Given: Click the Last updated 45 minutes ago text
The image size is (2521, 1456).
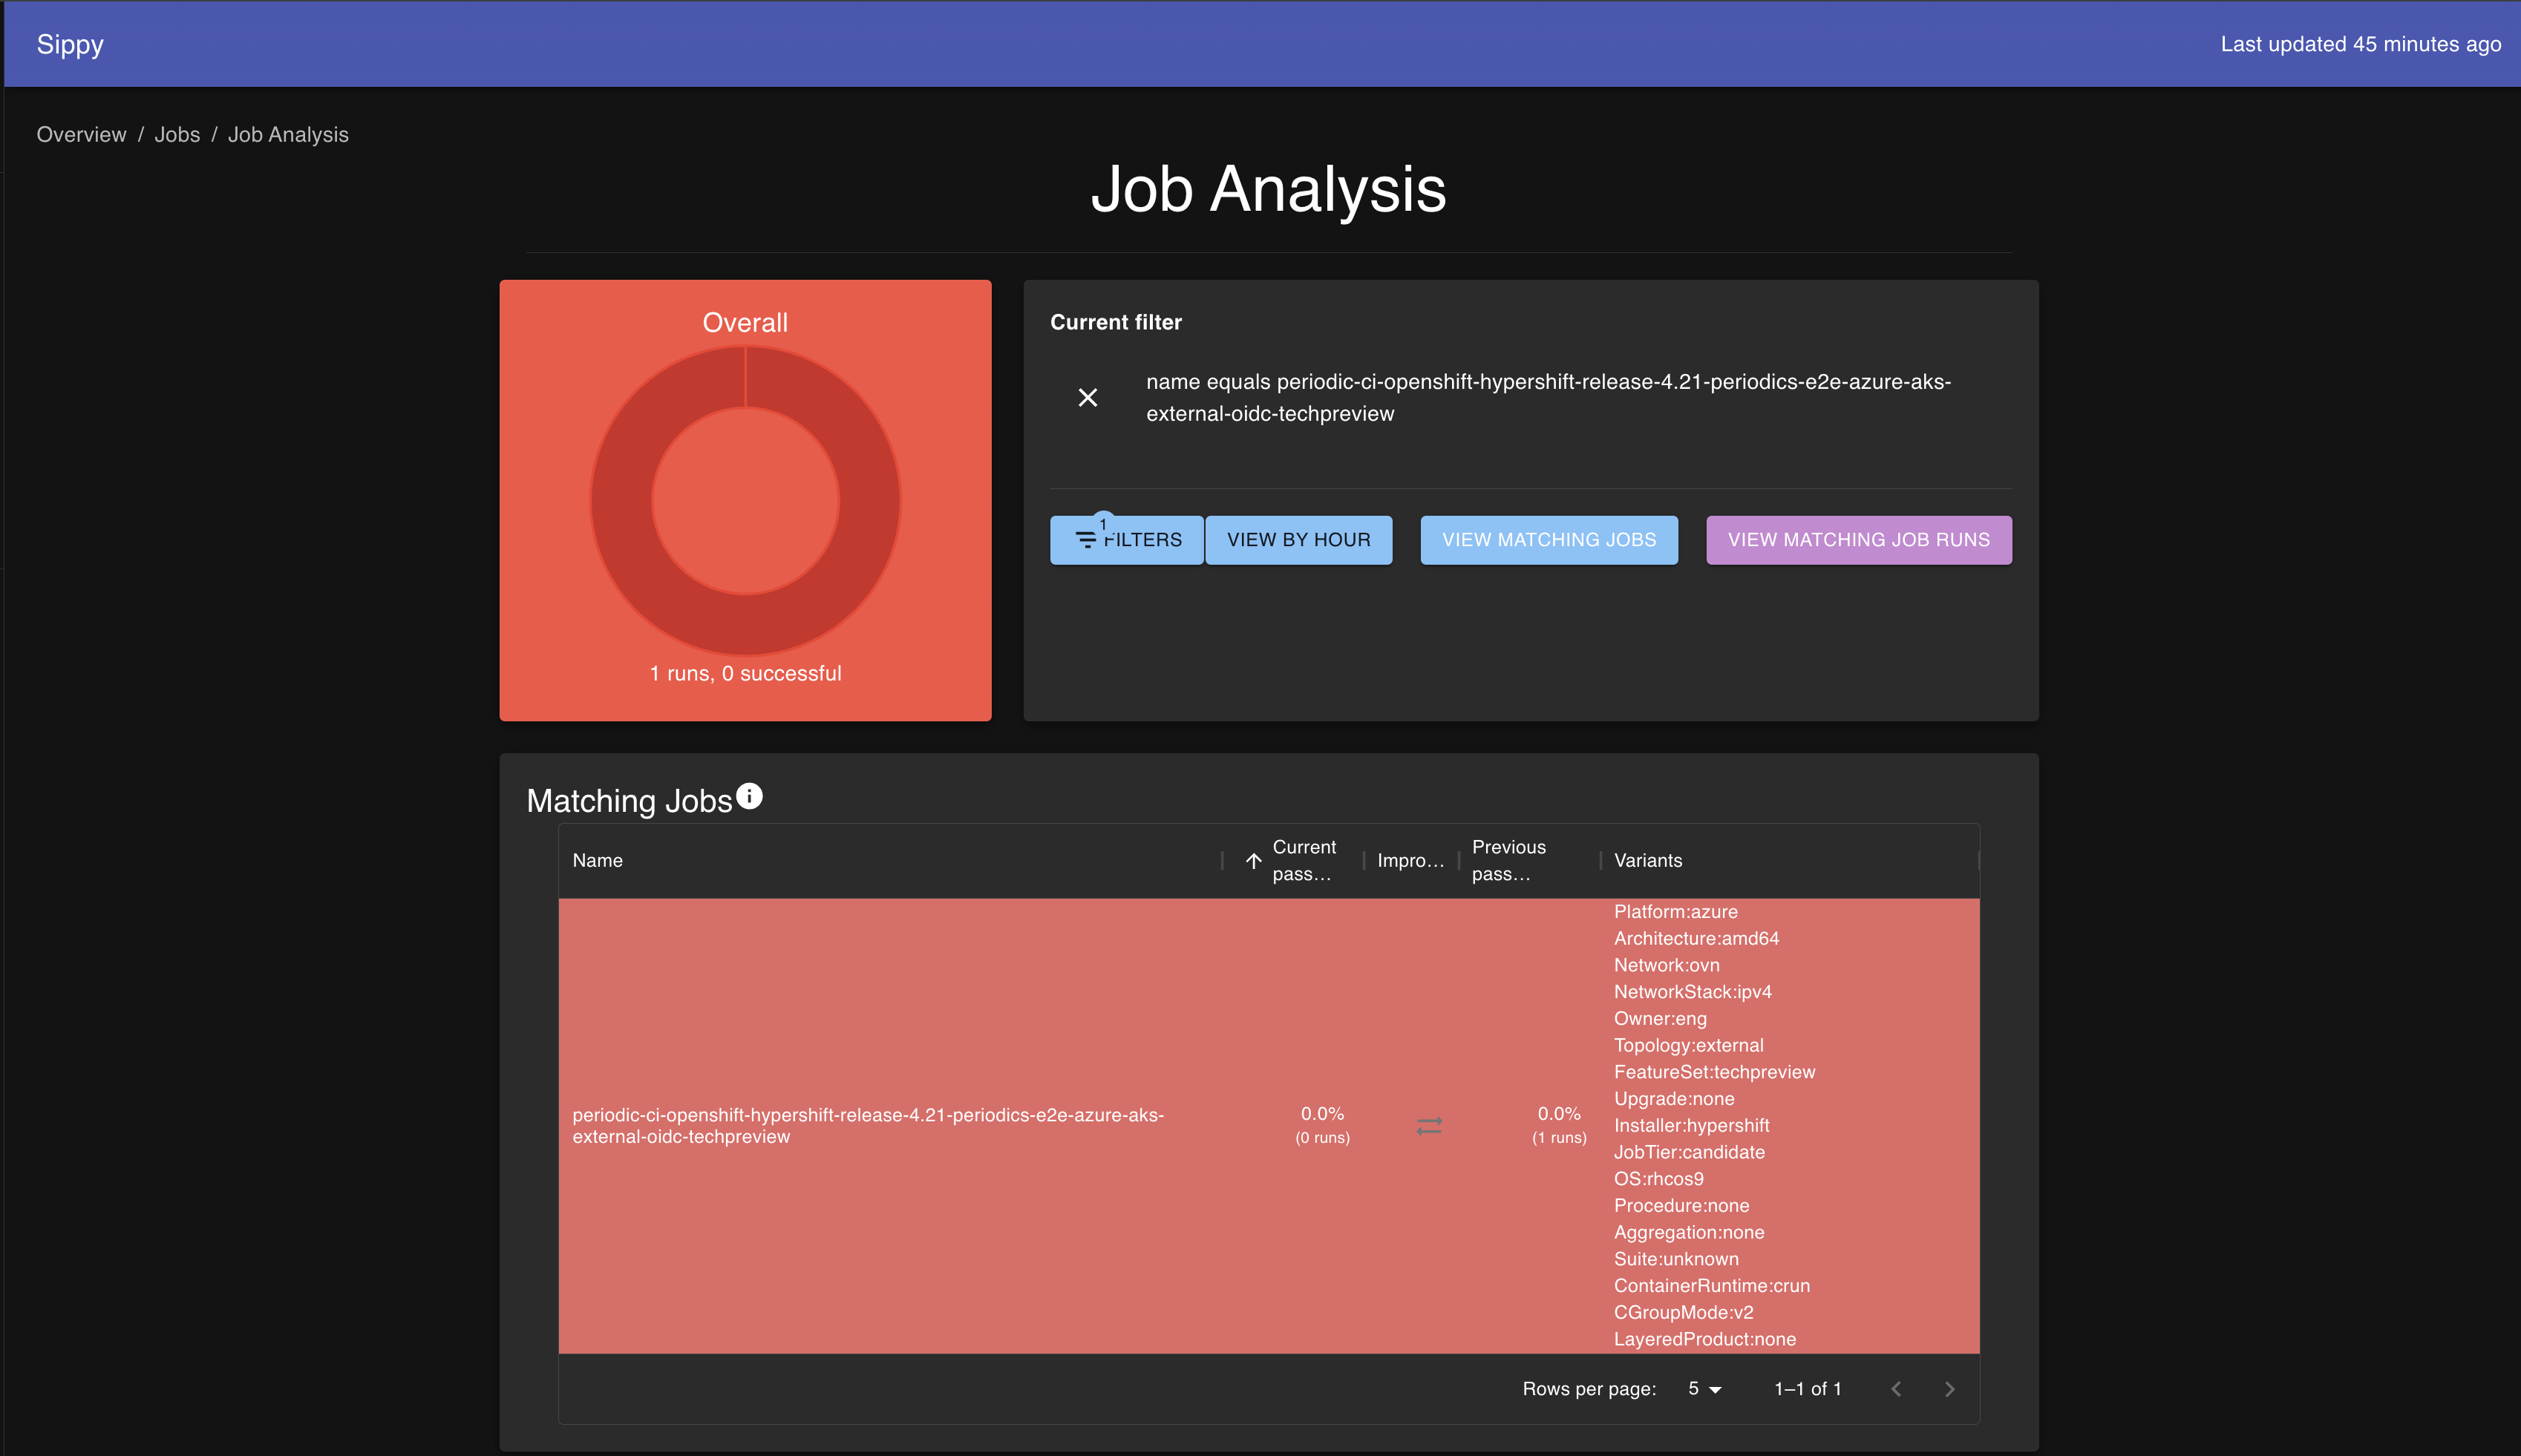Looking at the screenshot, I should pos(2360,44).
